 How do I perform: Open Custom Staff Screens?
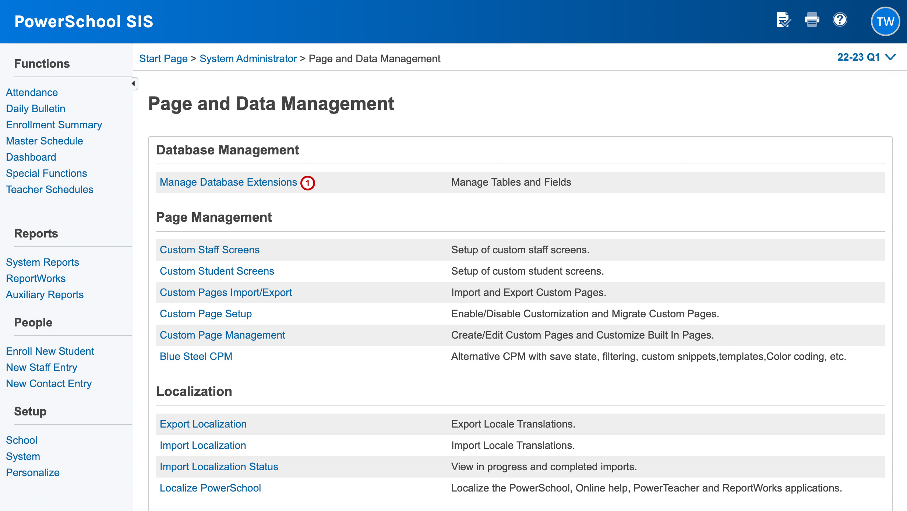tap(210, 250)
